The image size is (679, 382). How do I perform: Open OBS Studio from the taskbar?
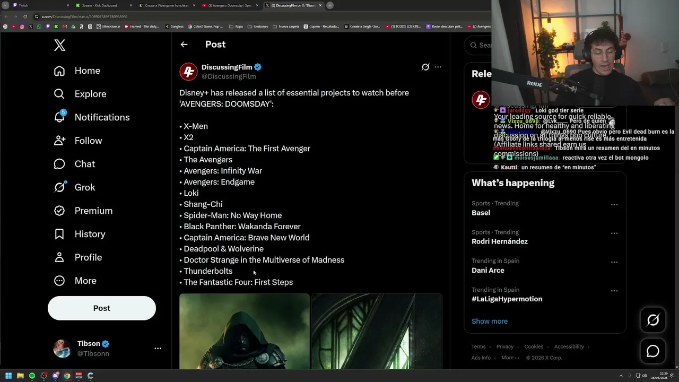pyautogui.click(x=43, y=376)
